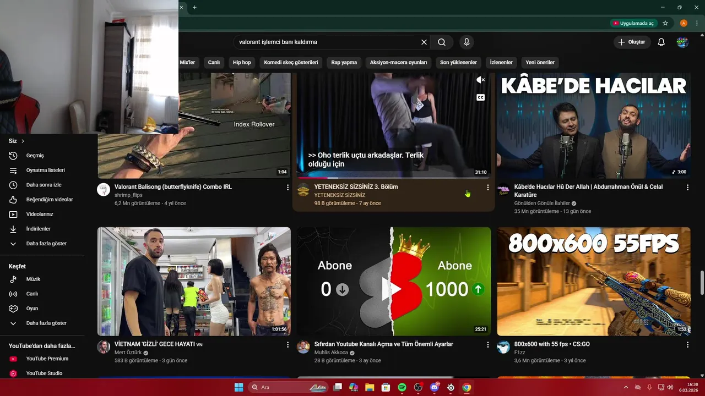
Task: Select the Mix'ler filter chip
Action: pos(187,62)
